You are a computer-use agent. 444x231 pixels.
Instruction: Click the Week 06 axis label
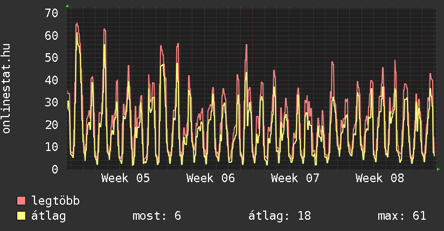click(211, 178)
